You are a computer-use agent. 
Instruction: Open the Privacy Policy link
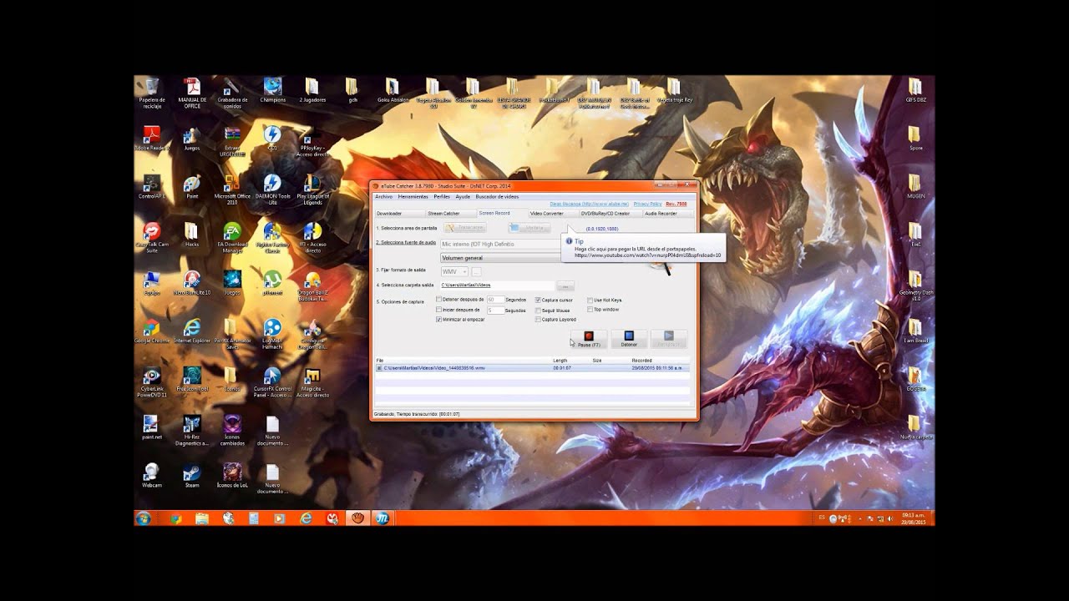tap(647, 204)
